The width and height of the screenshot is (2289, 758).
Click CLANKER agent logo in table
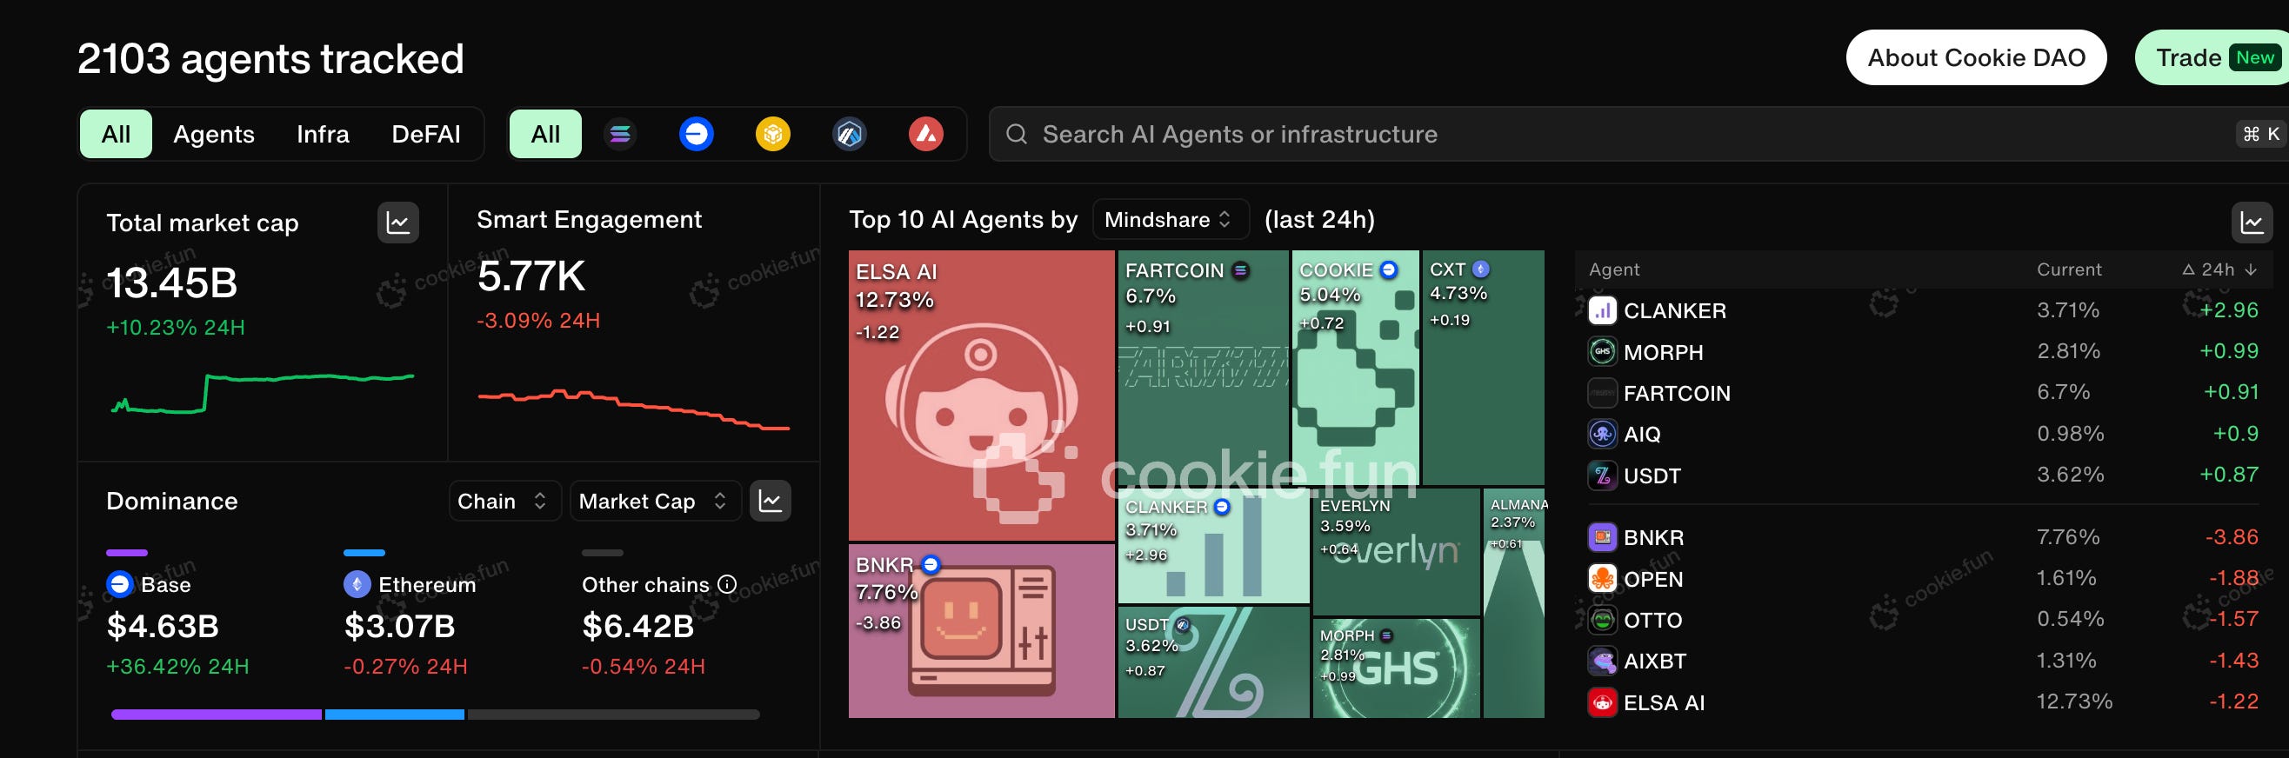pyautogui.click(x=1601, y=310)
